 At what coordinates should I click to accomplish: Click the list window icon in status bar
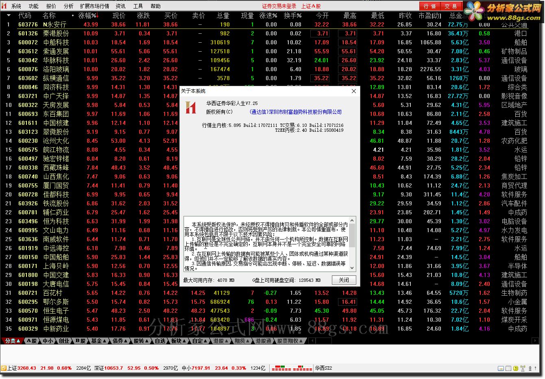[x=508, y=368]
